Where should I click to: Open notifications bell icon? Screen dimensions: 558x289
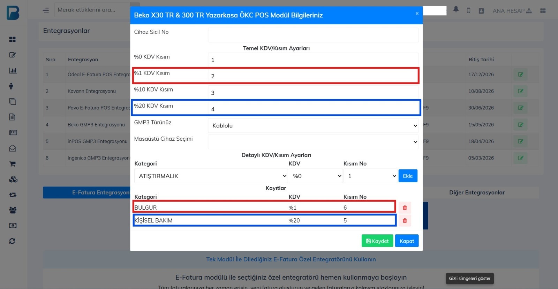click(456, 10)
